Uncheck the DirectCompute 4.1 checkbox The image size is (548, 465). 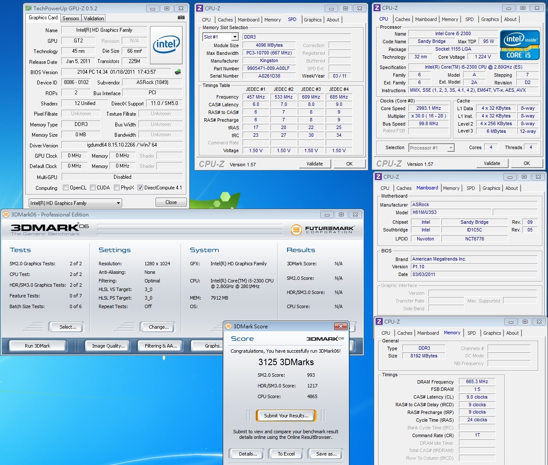pyautogui.click(x=140, y=188)
